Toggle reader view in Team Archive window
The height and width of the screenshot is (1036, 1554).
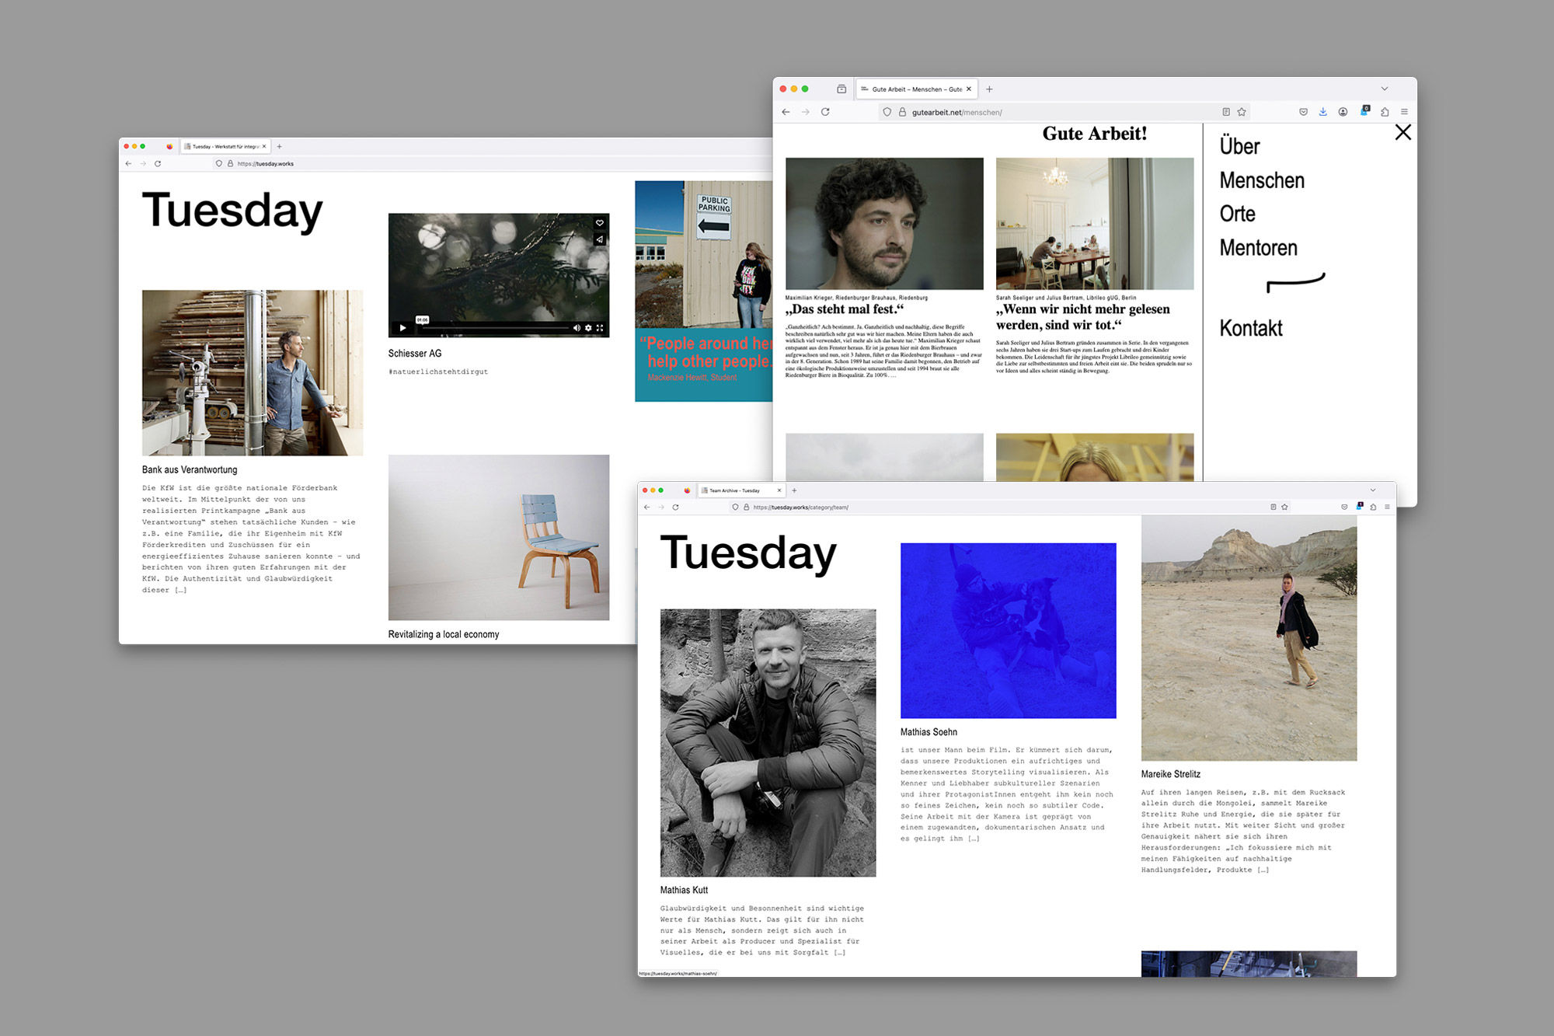pos(1273,507)
